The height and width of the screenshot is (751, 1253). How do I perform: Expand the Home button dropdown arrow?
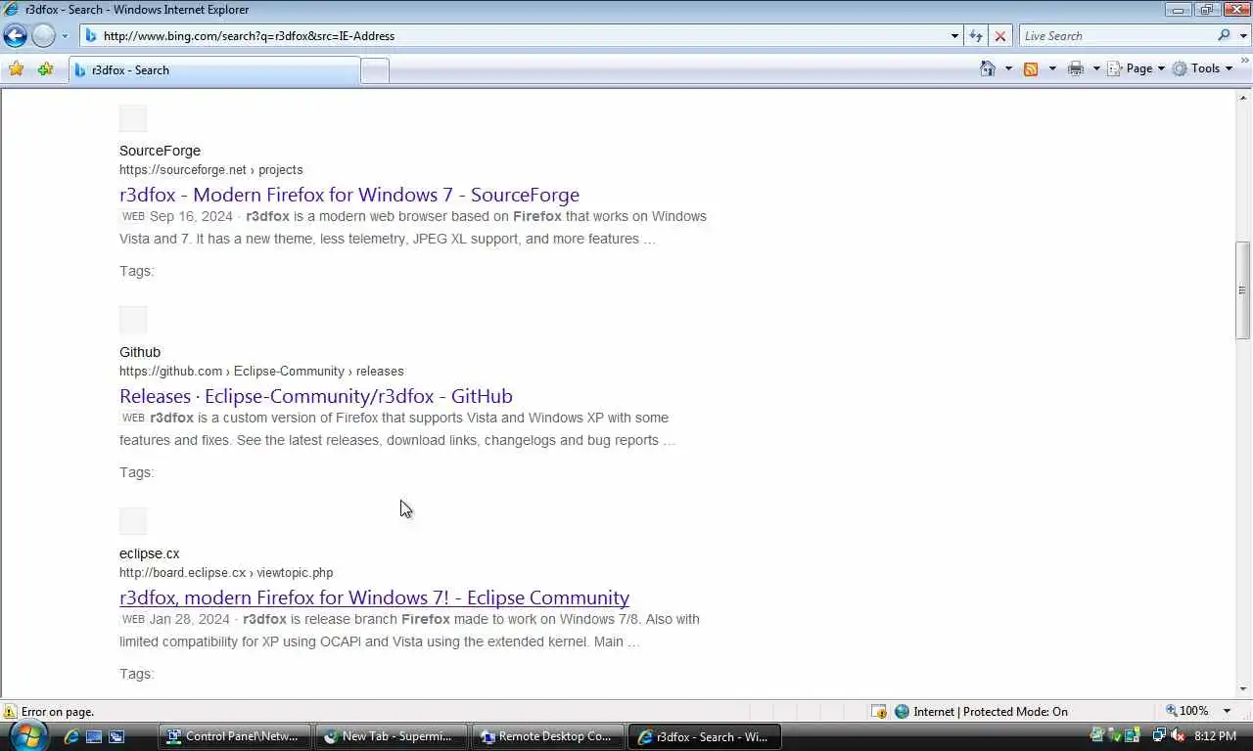(1008, 68)
